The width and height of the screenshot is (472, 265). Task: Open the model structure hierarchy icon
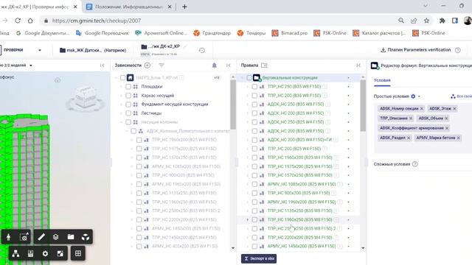click(15, 253)
